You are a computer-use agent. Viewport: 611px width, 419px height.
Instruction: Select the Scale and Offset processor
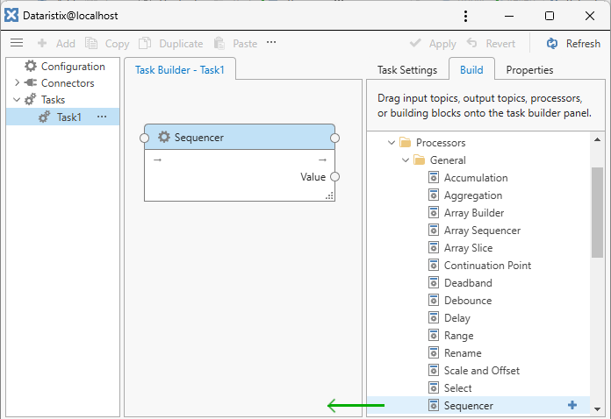point(481,371)
